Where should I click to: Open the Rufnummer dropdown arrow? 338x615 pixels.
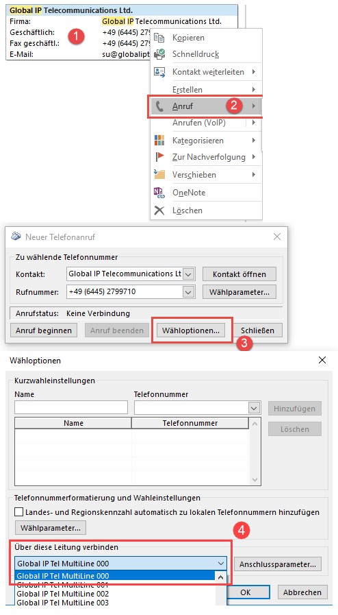[x=189, y=292]
